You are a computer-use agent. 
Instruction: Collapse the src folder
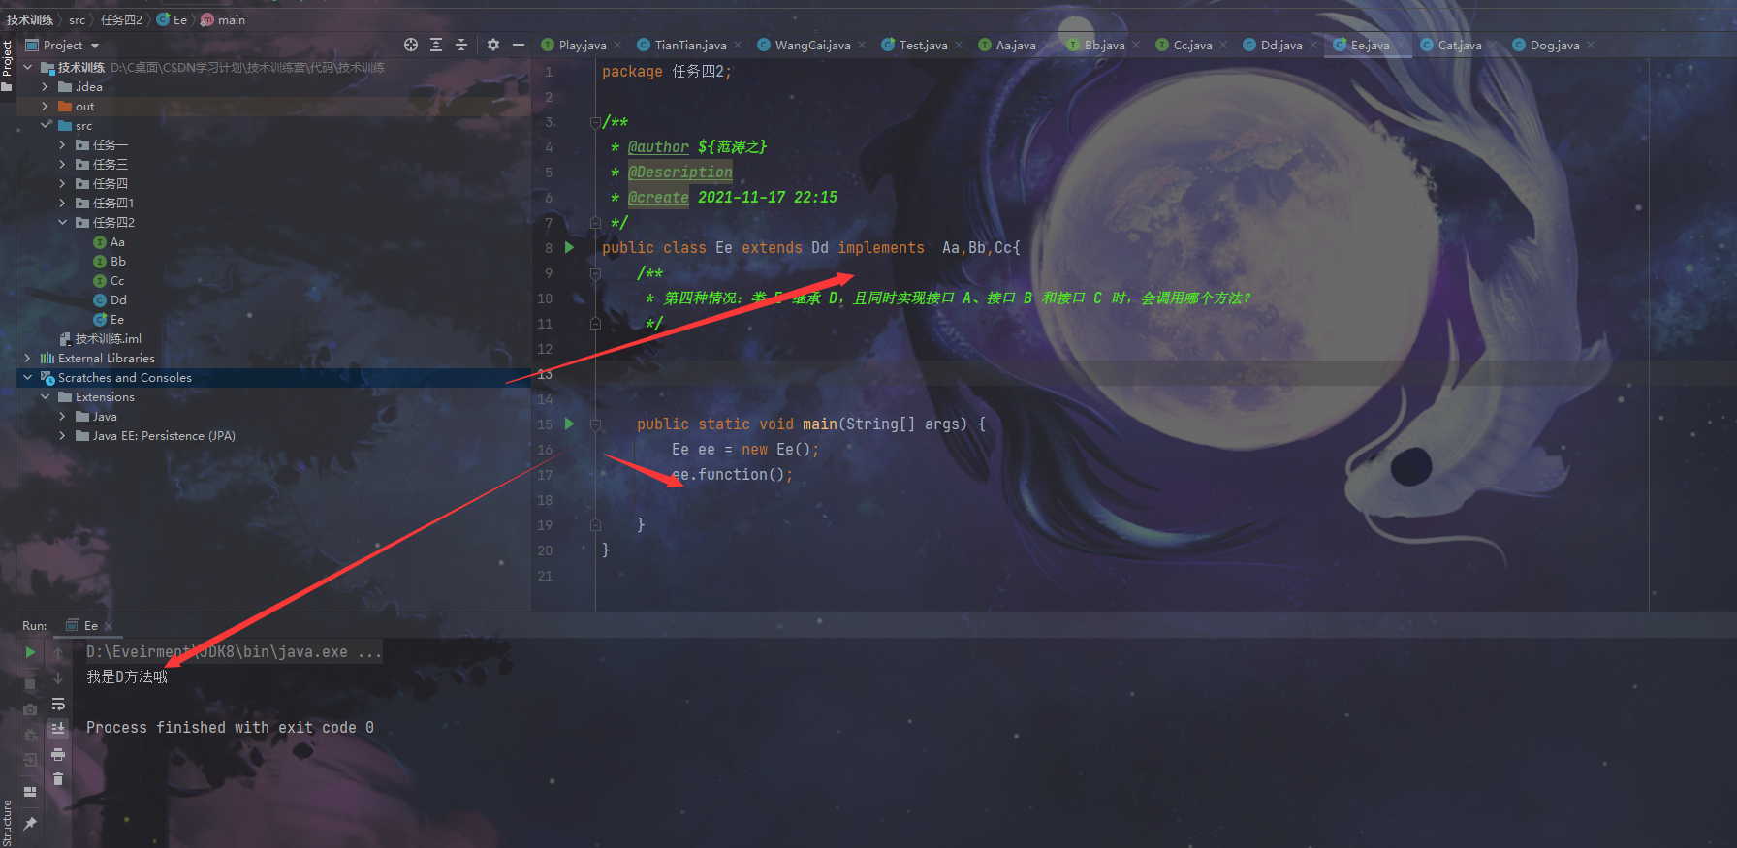tap(45, 125)
